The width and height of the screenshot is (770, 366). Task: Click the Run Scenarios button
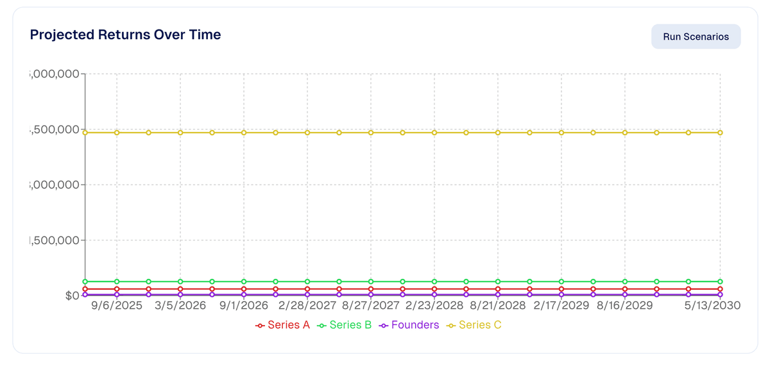[x=696, y=37]
